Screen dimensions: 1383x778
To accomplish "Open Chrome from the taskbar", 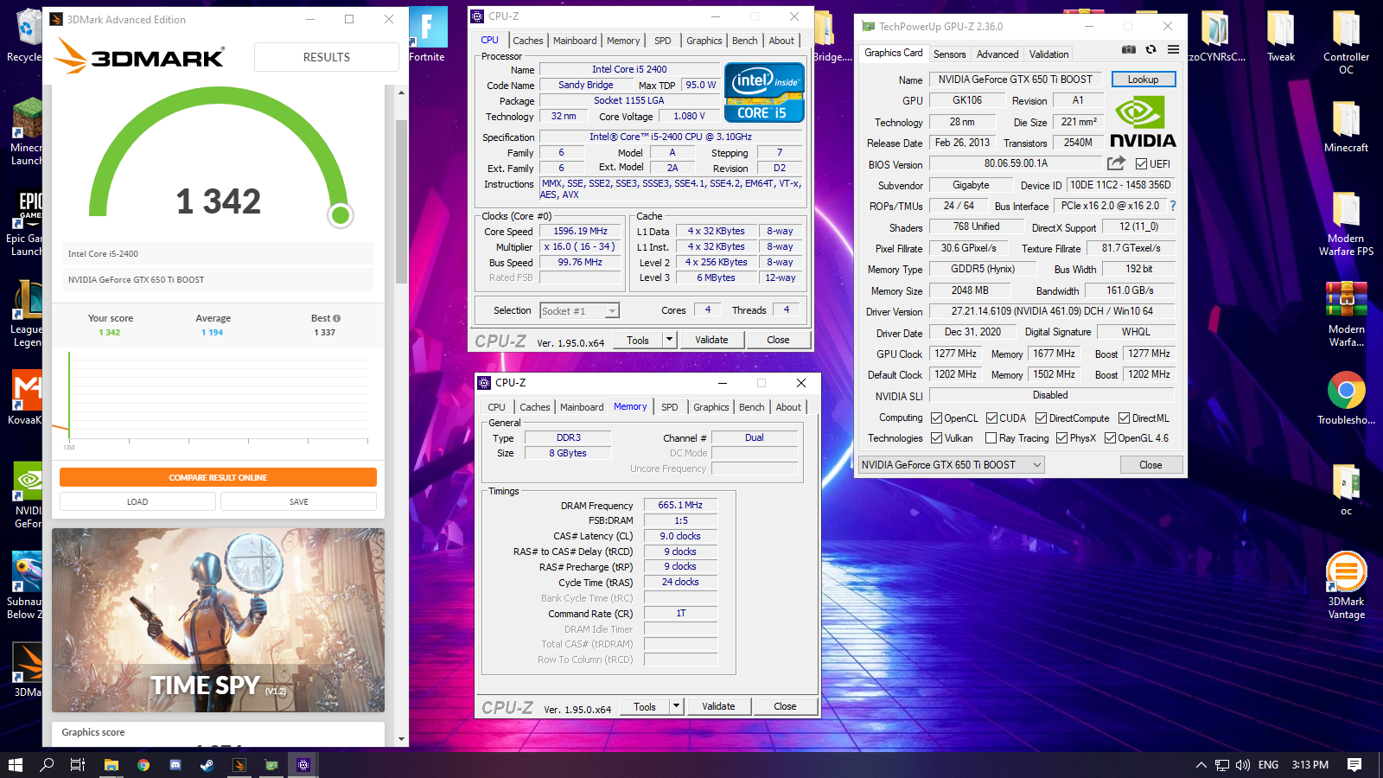I will tap(143, 765).
